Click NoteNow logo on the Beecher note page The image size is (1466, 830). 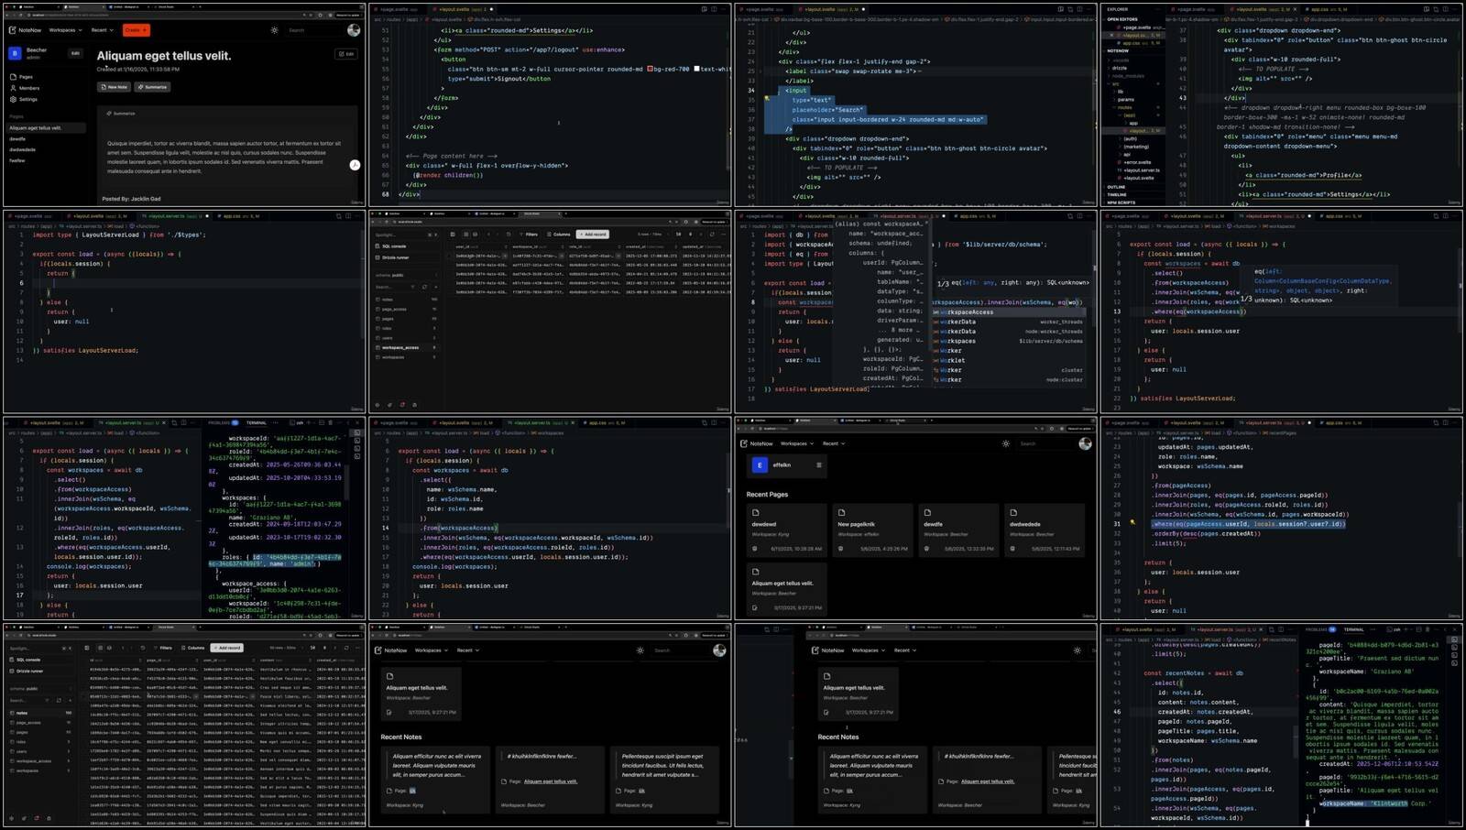tap(25, 30)
